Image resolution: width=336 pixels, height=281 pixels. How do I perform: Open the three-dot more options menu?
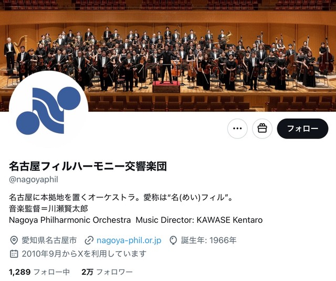tap(237, 128)
